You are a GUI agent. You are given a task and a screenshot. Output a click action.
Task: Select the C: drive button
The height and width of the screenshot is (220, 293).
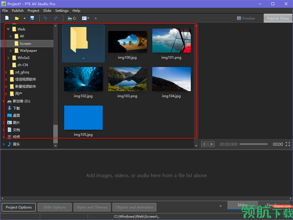pyautogui.click(x=72, y=18)
